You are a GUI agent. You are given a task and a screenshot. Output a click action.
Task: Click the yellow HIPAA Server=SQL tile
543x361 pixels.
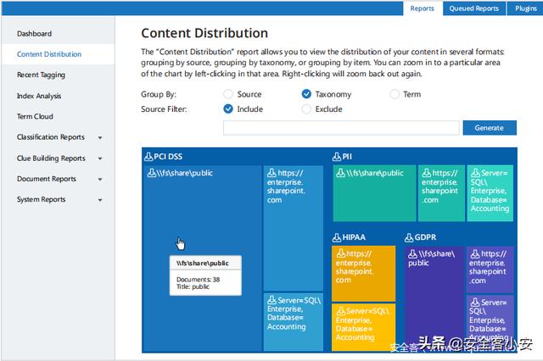click(363, 327)
